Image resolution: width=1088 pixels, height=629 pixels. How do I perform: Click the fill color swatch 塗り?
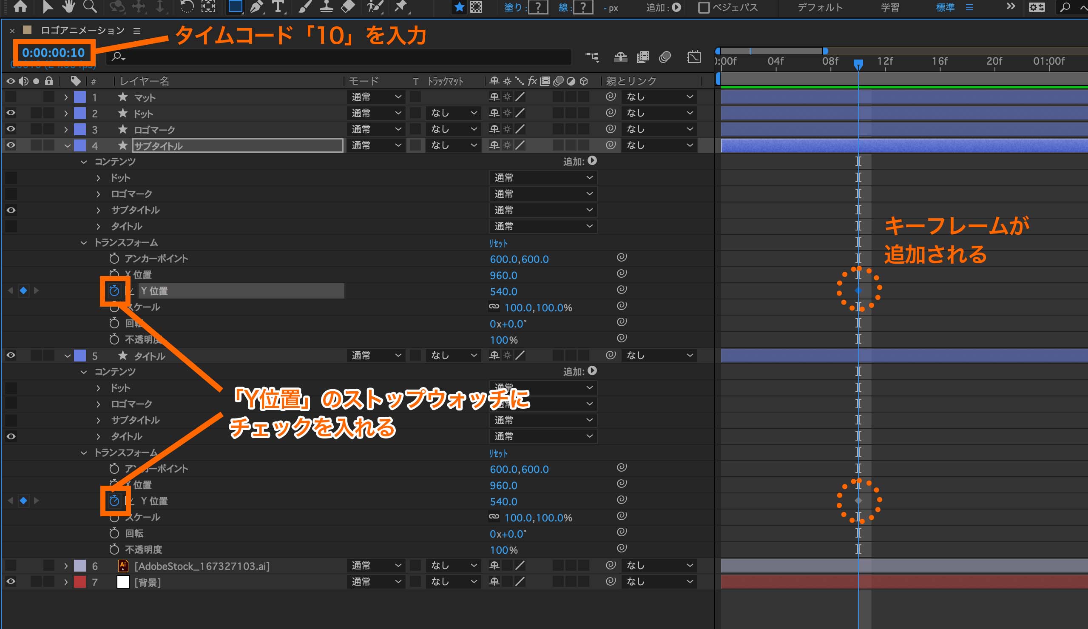click(538, 7)
